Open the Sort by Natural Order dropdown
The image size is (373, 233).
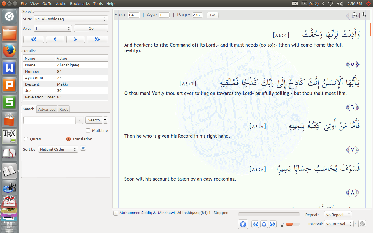pyautogui.click(x=58, y=149)
